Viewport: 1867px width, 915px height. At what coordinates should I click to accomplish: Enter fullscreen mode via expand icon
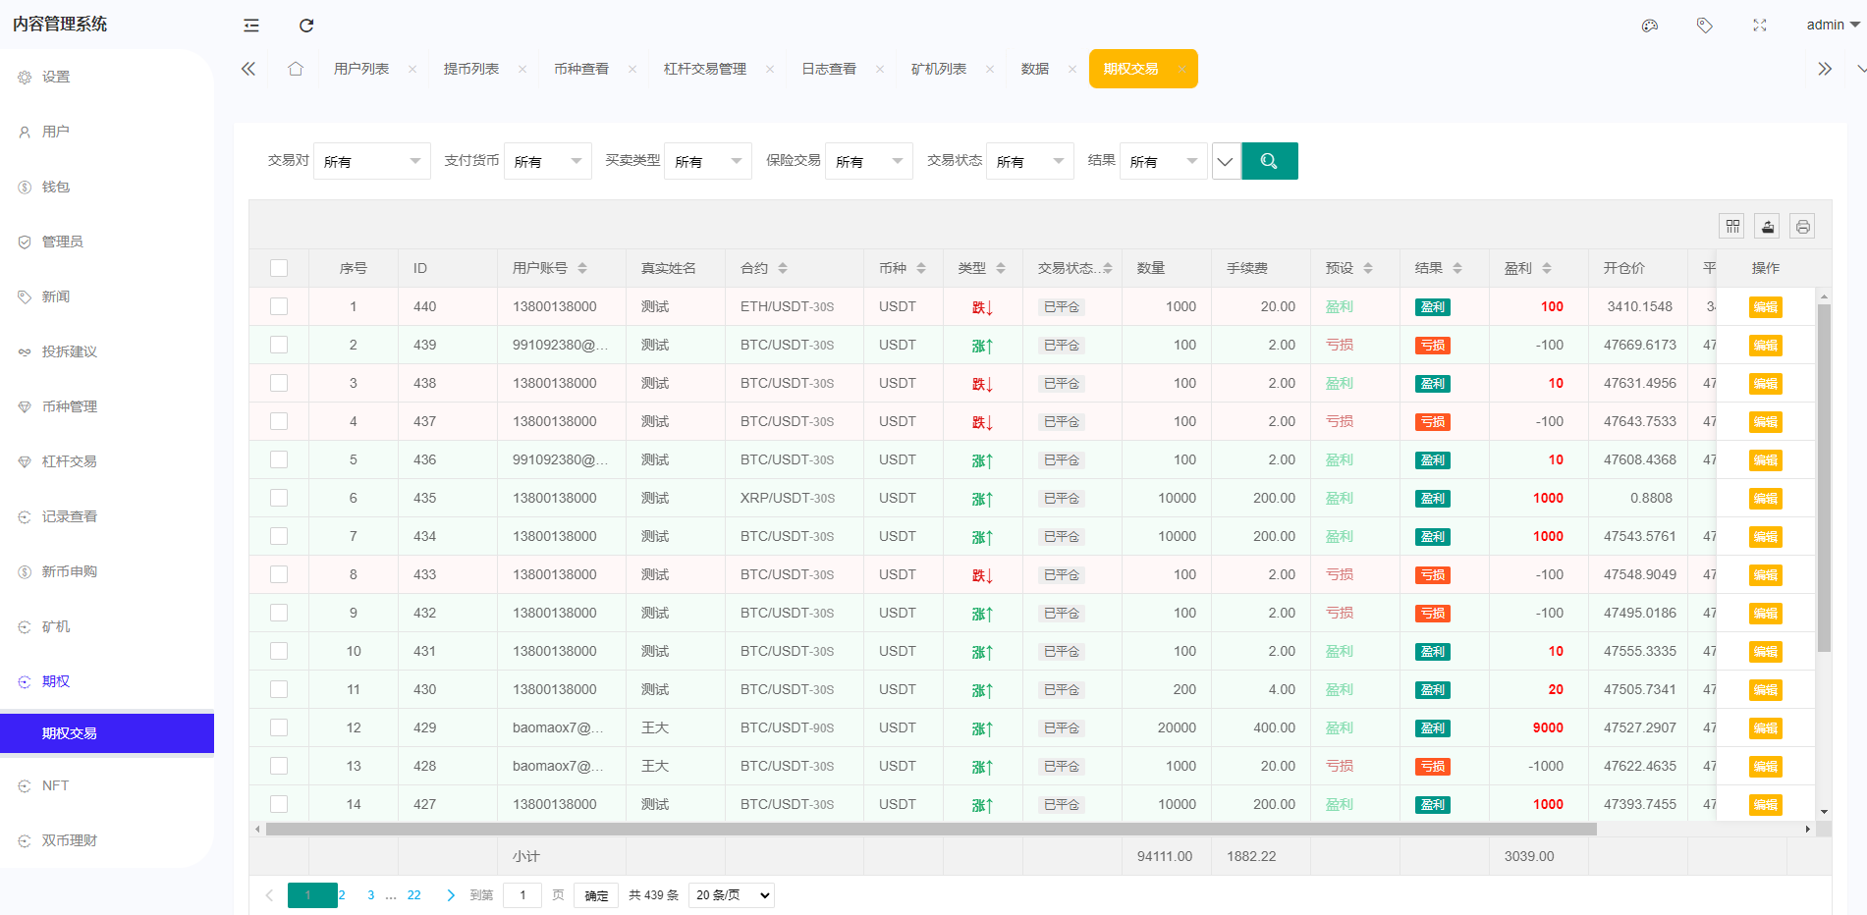click(1759, 25)
